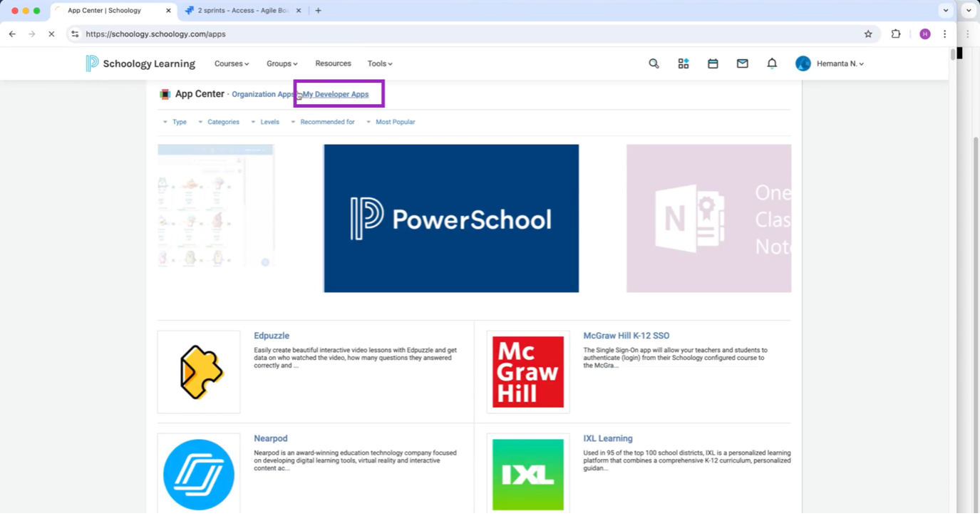
Task: Open the Nearpod app title link
Action: point(271,438)
